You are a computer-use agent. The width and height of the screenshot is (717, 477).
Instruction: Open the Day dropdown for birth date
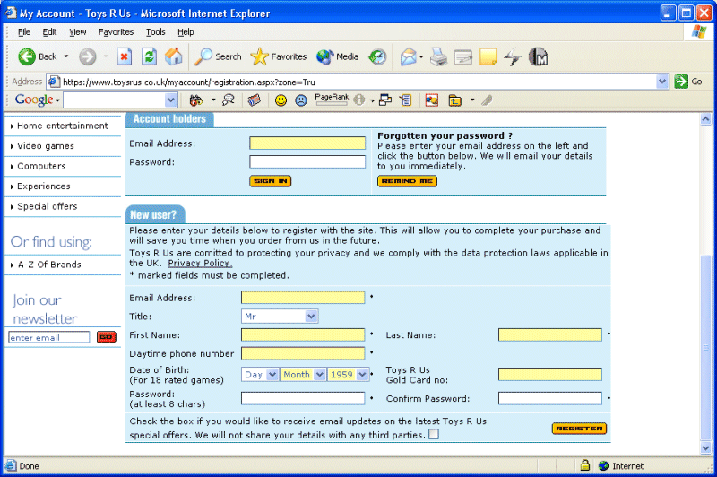click(x=260, y=375)
